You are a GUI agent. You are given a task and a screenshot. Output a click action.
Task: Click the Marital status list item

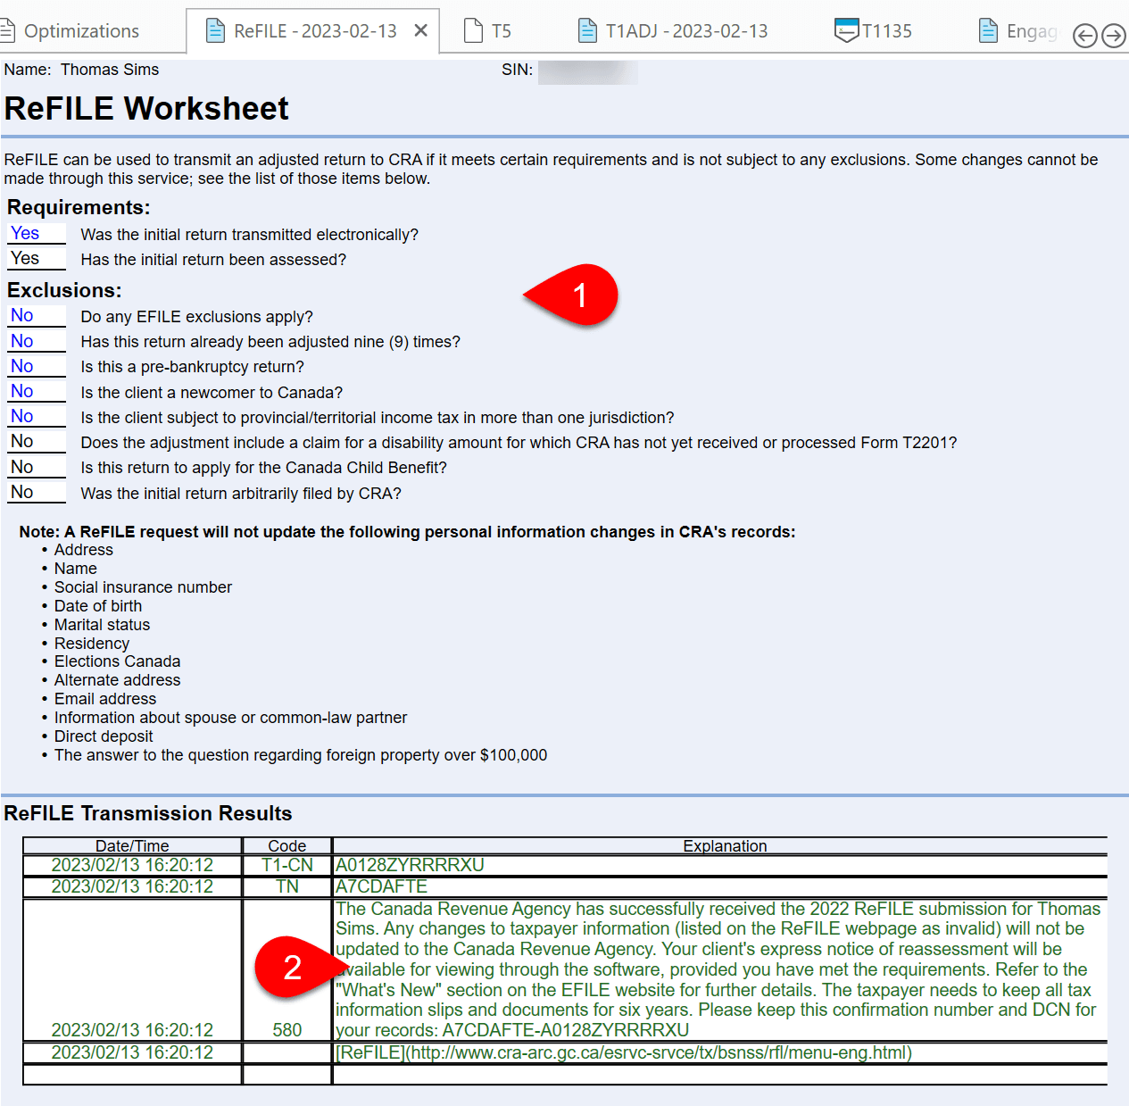102,625
